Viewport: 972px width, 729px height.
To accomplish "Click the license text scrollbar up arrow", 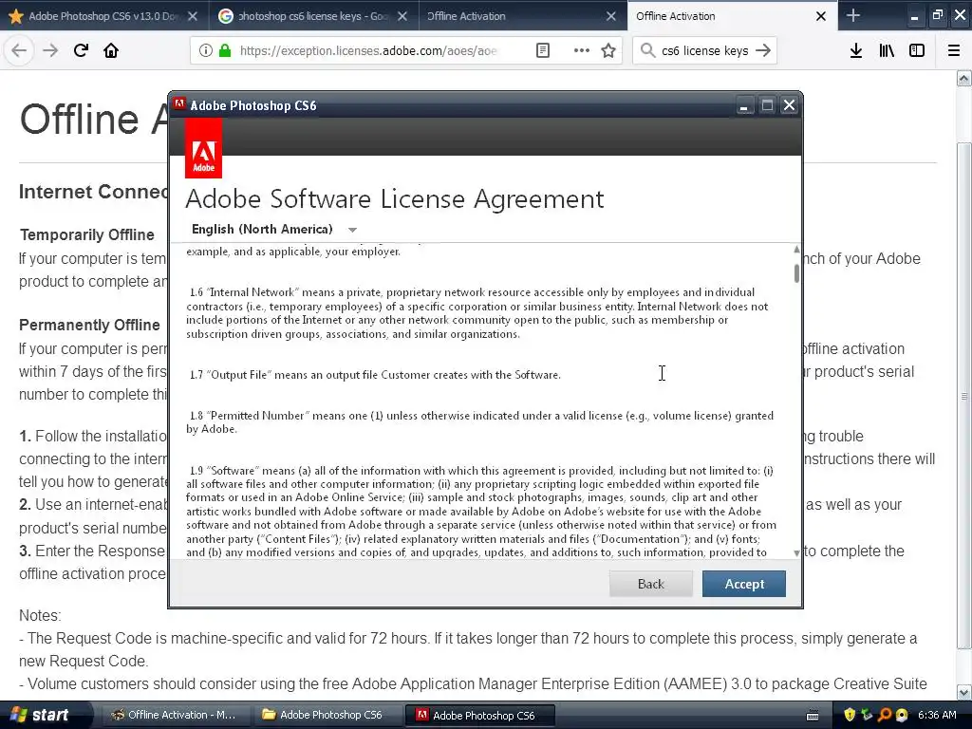I will (796, 250).
